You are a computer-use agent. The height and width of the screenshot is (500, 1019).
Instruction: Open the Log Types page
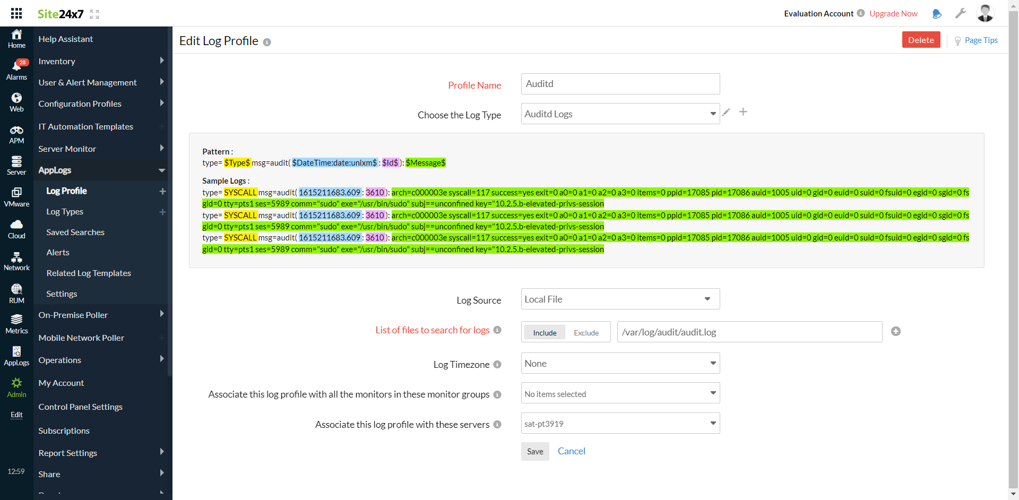pos(65,211)
